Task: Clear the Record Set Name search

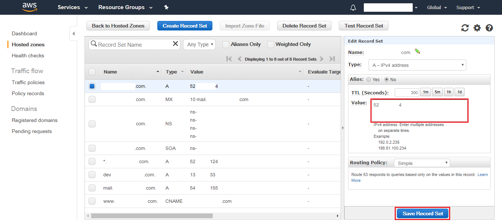Action: (175, 44)
